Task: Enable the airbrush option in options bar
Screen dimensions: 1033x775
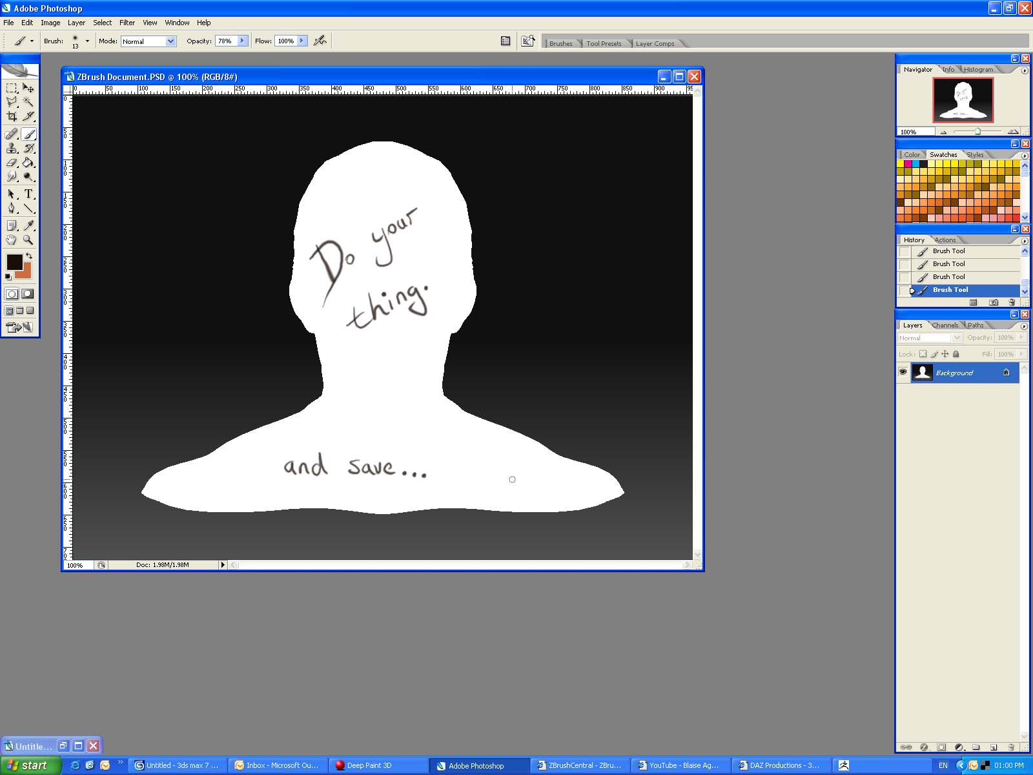Action: click(x=320, y=41)
